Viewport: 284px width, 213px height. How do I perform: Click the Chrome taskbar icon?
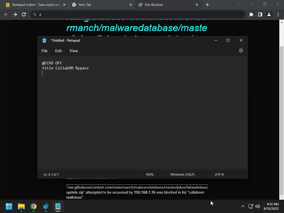pos(34,206)
